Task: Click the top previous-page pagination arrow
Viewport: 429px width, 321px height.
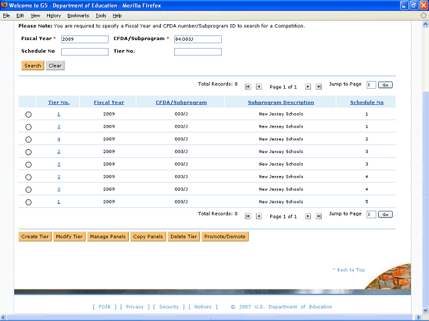Action: [x=259, y=86]
